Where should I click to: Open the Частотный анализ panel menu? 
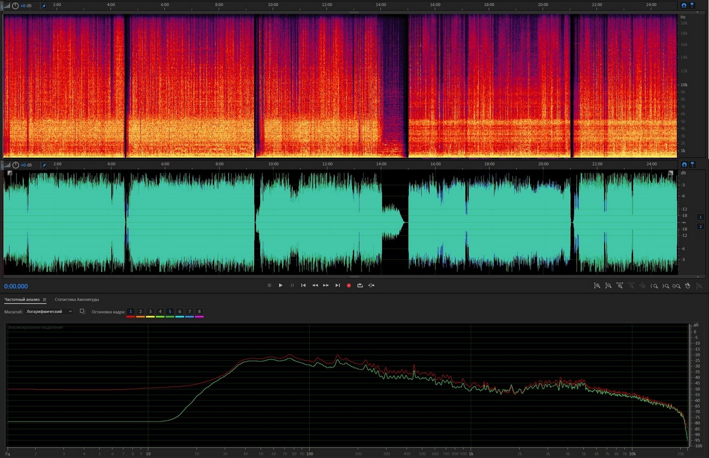tap(45, 300)
